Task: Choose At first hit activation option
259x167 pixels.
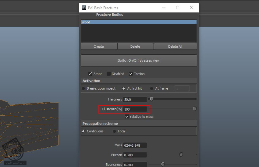Action: [124, 88]
